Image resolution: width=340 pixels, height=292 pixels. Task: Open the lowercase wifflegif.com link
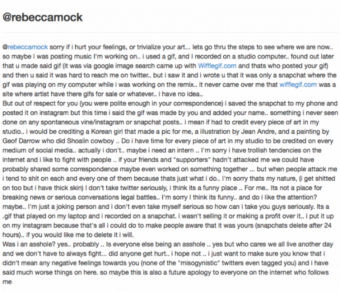(x=298, y=85)
